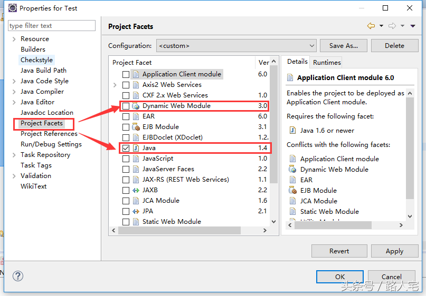The image size is (426, 296).
Task: Click the Dynamic Web Module globe icon
Action: coord(136,106)
